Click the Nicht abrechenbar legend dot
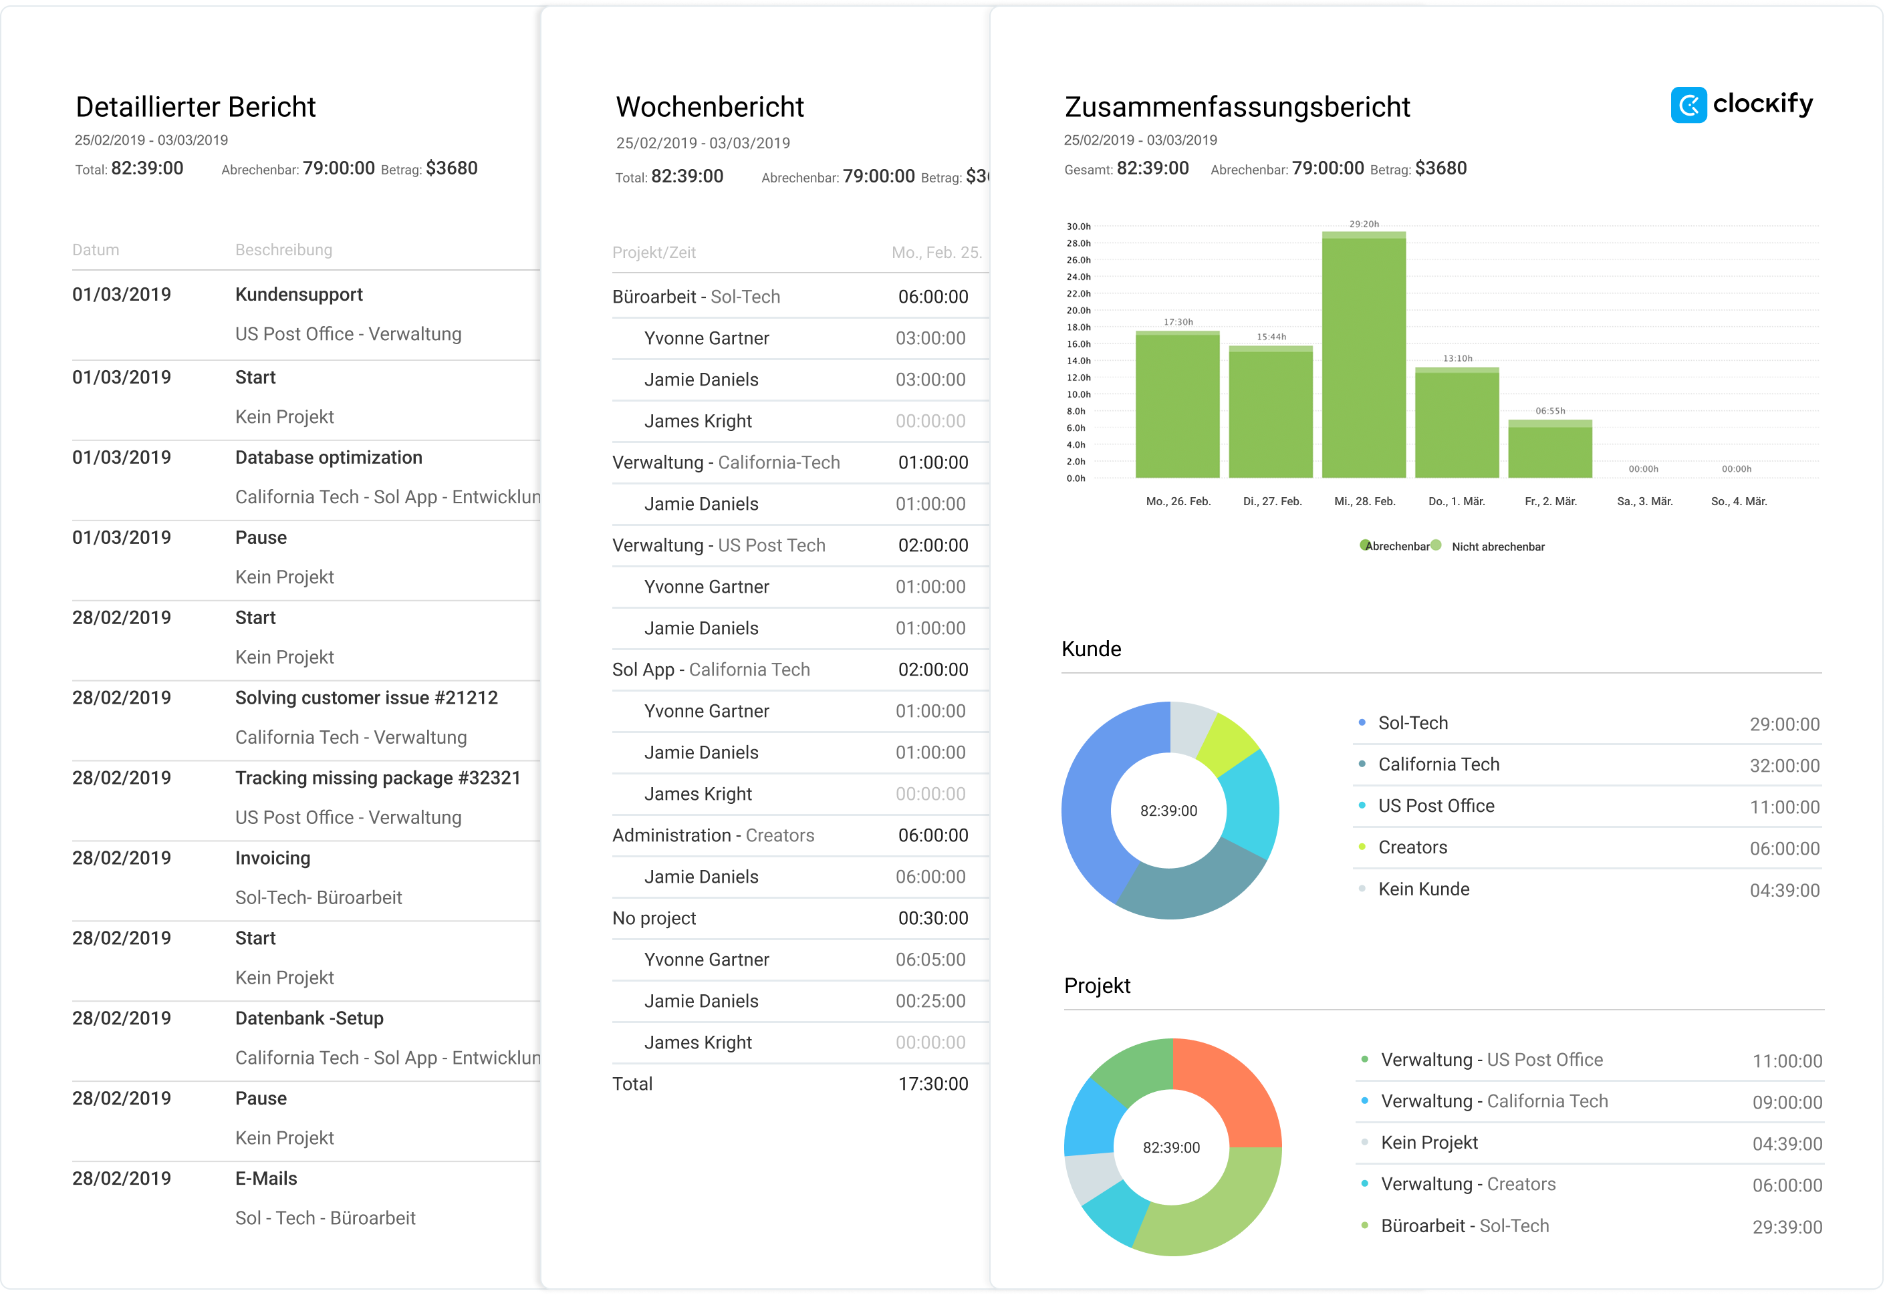 point(1436,545)
